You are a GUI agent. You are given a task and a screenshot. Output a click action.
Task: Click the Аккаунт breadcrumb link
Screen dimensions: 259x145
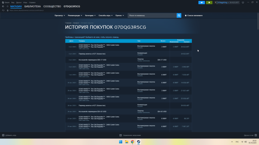pyautogui.click(x=76, y=23)
